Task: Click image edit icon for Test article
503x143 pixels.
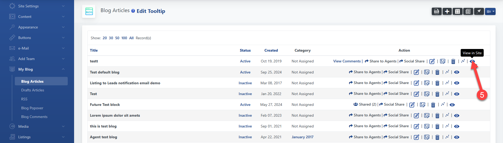Action: [x=427, y=94]
